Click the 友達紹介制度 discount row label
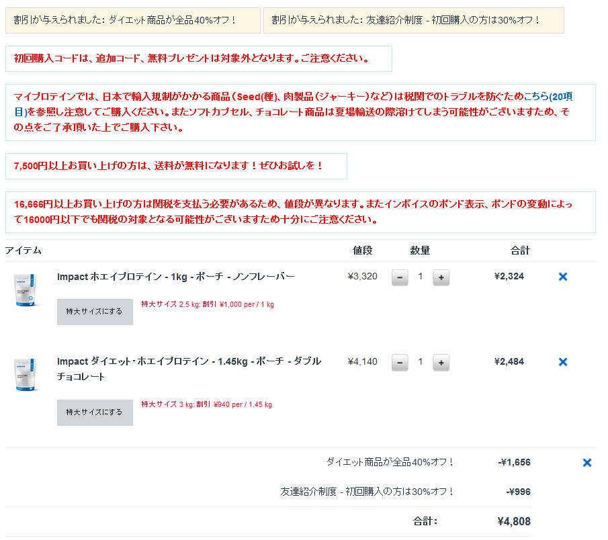The width and height of the screenshot is (608, 540). (x=367, y=492)
